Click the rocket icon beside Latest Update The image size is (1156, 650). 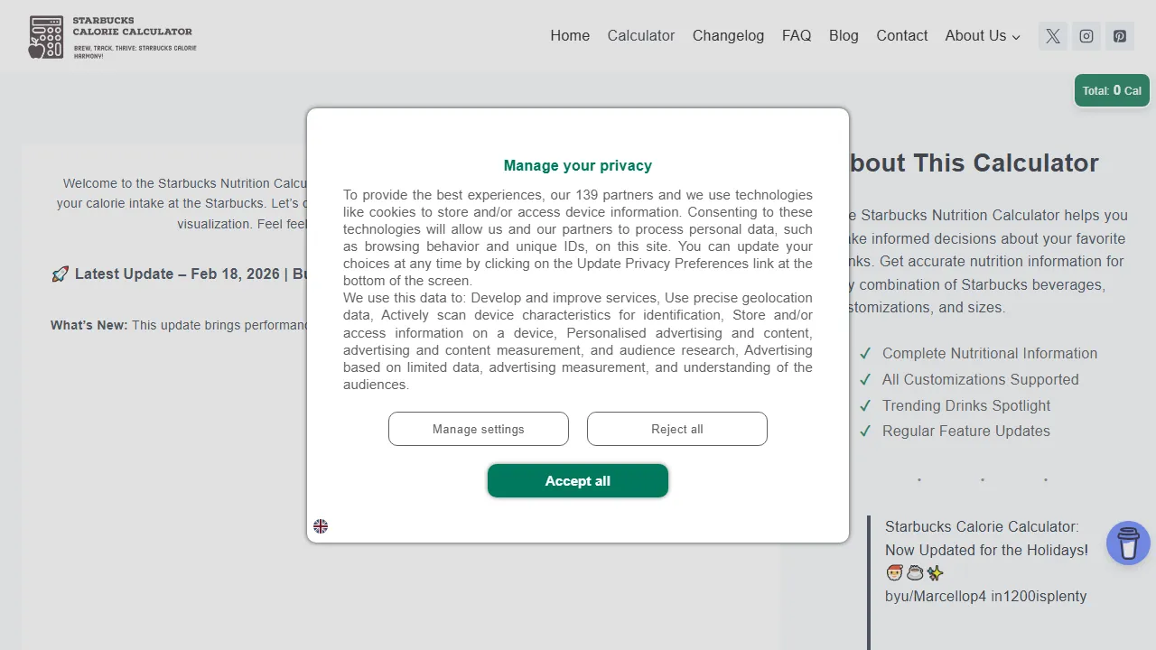(60, 273)
